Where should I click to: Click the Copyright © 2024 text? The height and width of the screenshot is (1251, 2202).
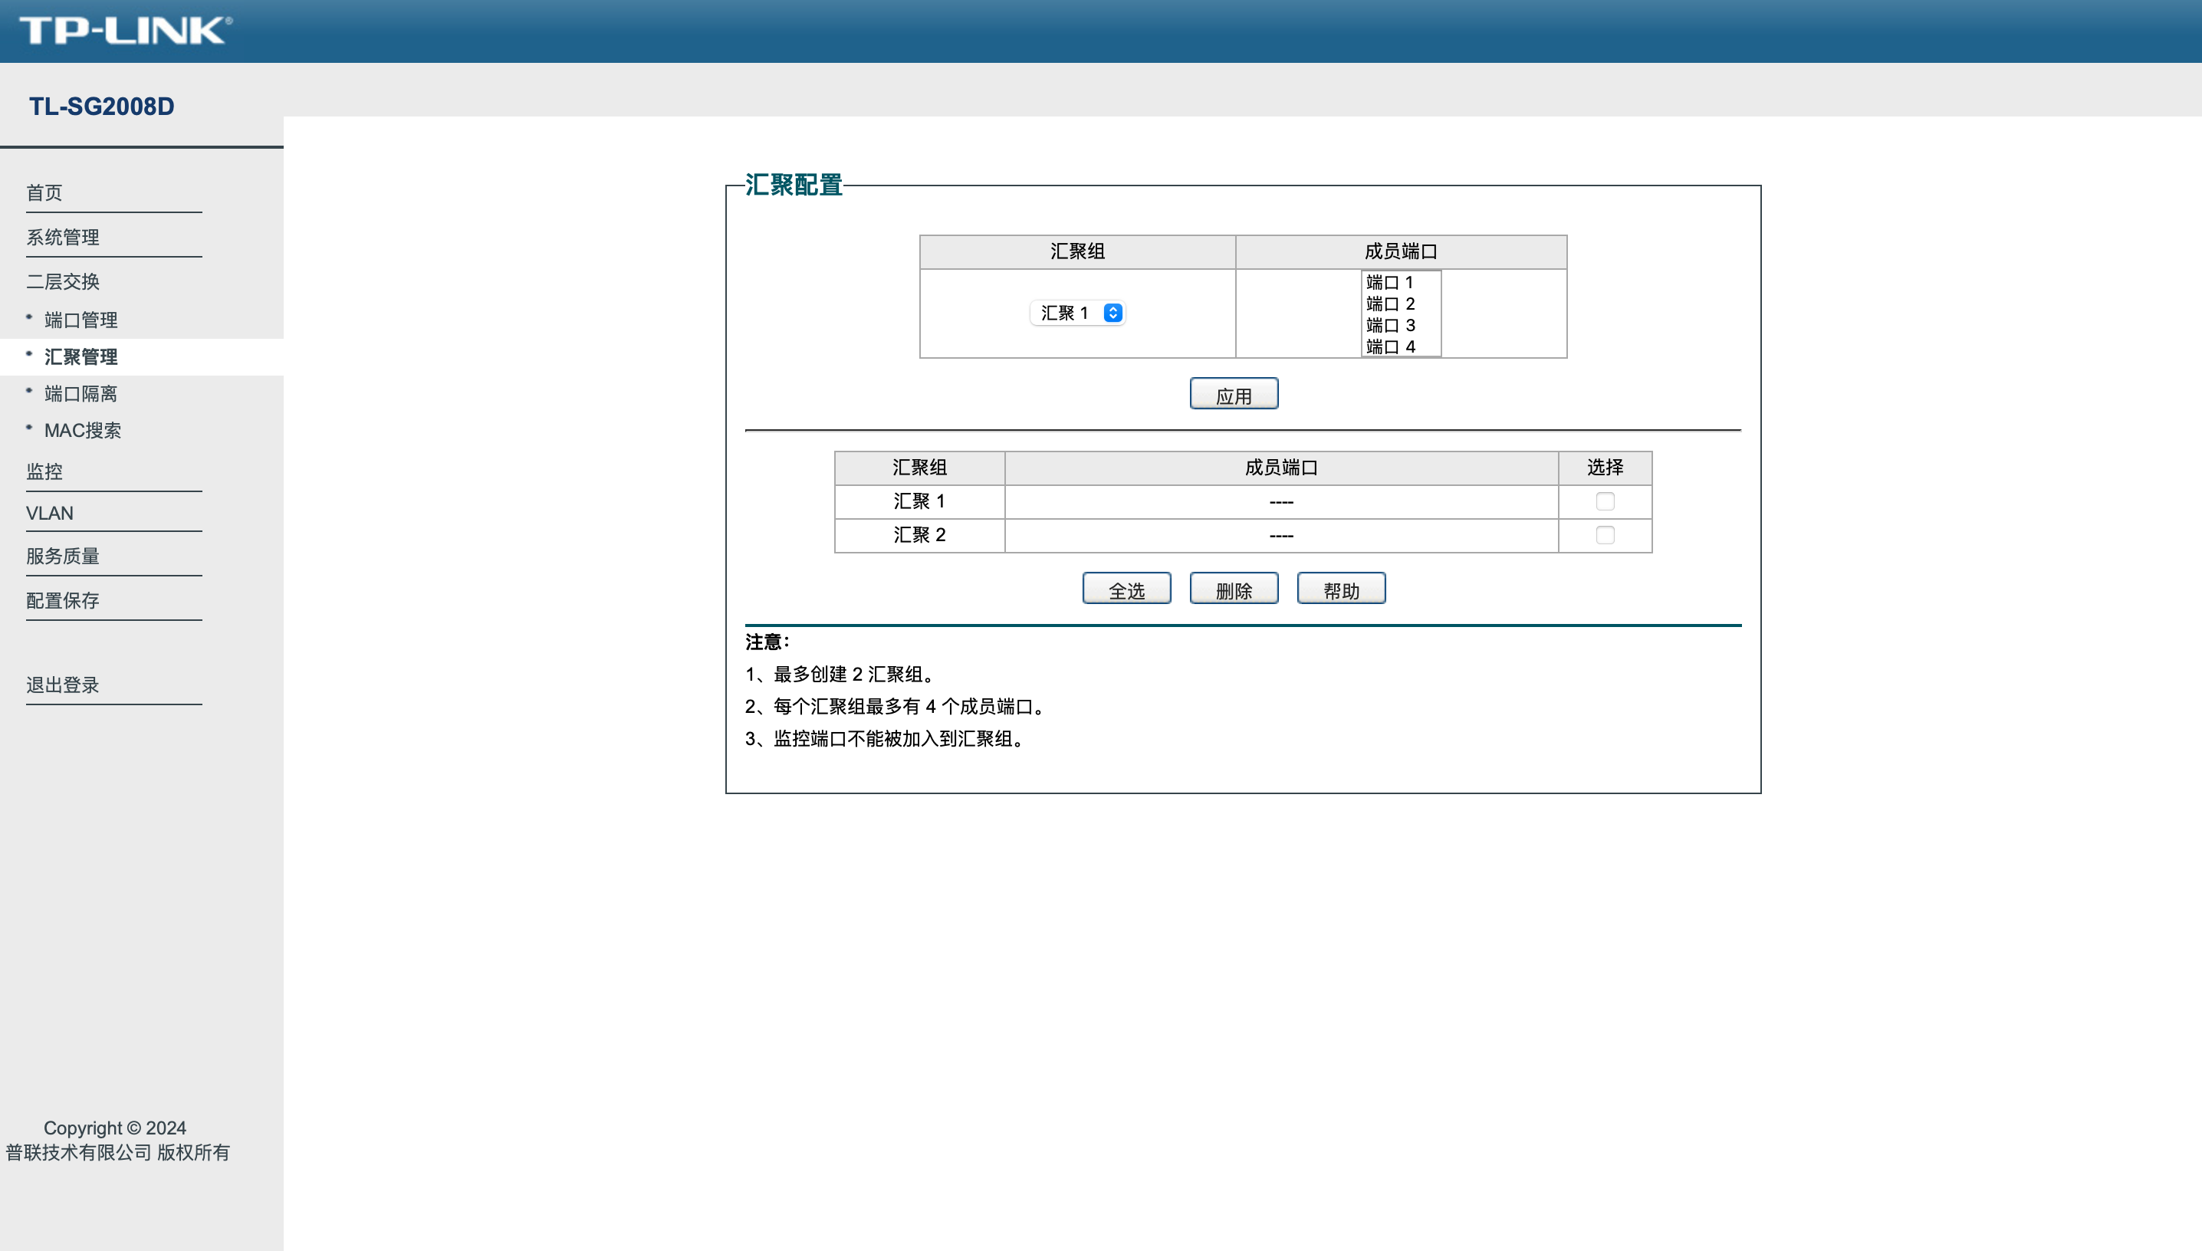tap(115, 1128)
